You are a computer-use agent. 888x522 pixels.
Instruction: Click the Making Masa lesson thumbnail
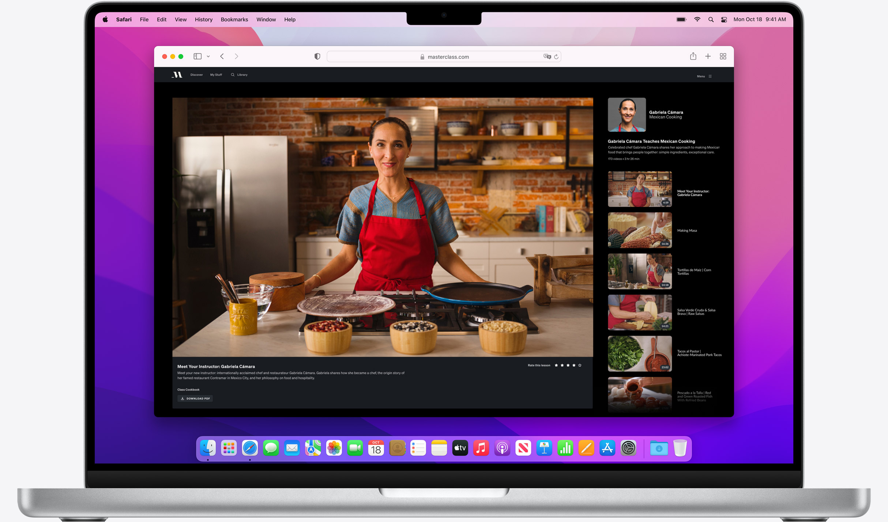tap(639, 230)
